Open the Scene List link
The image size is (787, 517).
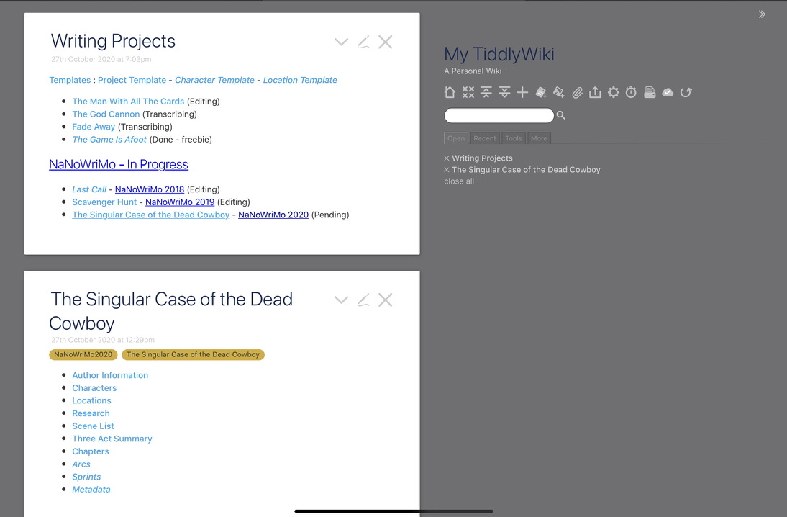(x=93, y=426)
